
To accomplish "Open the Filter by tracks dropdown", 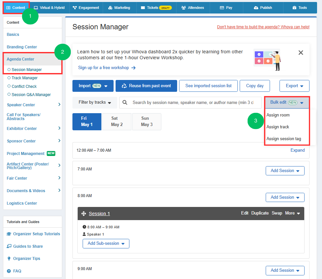I will click(x=95, y=102).
